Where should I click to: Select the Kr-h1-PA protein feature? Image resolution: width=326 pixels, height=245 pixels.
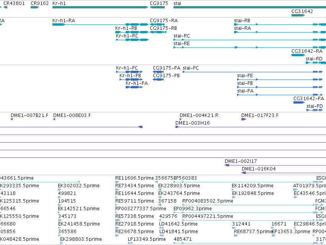pos(134,87)
